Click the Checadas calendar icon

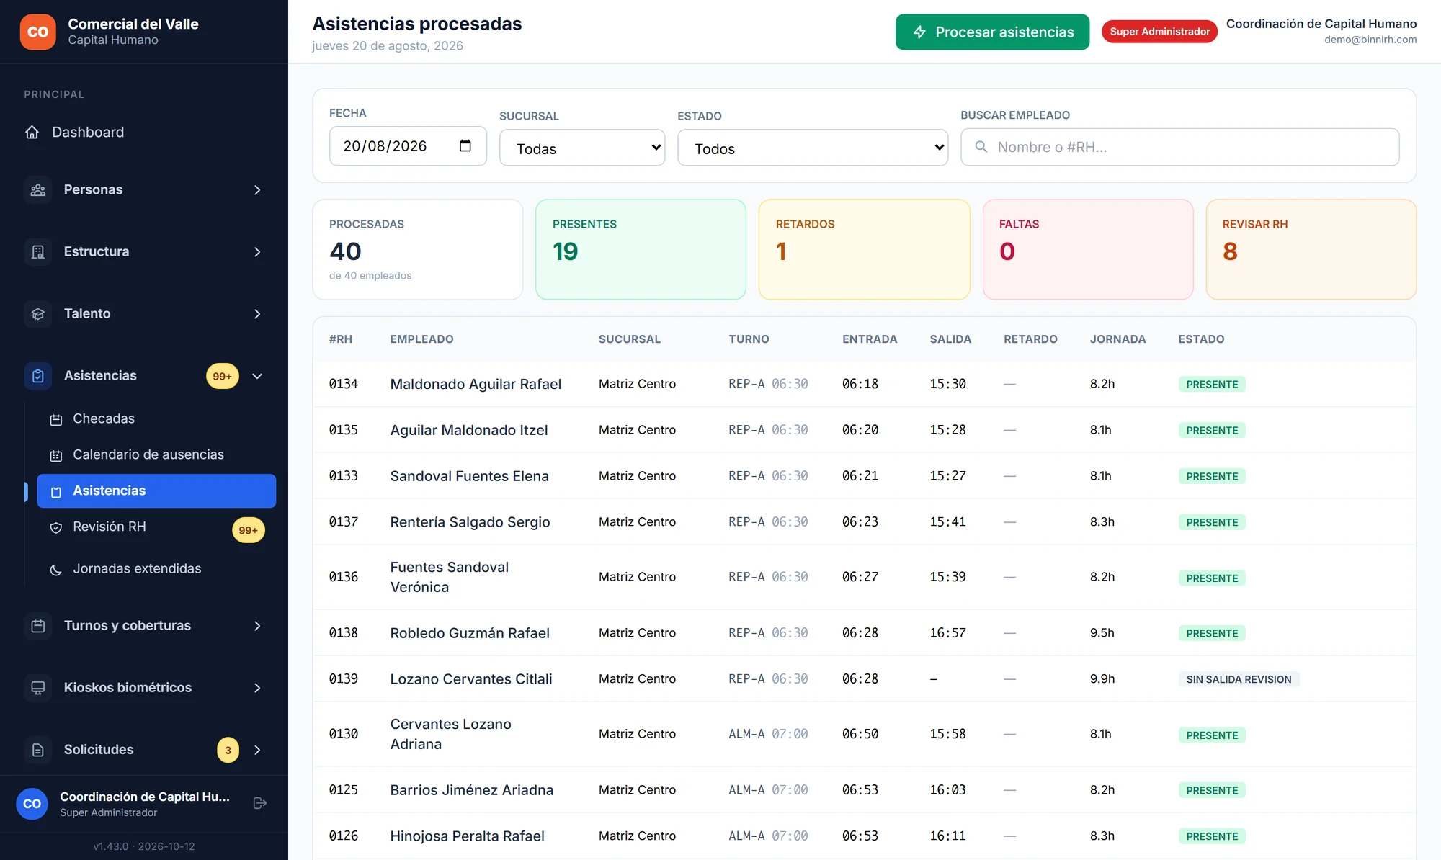[x=55, y=420]
